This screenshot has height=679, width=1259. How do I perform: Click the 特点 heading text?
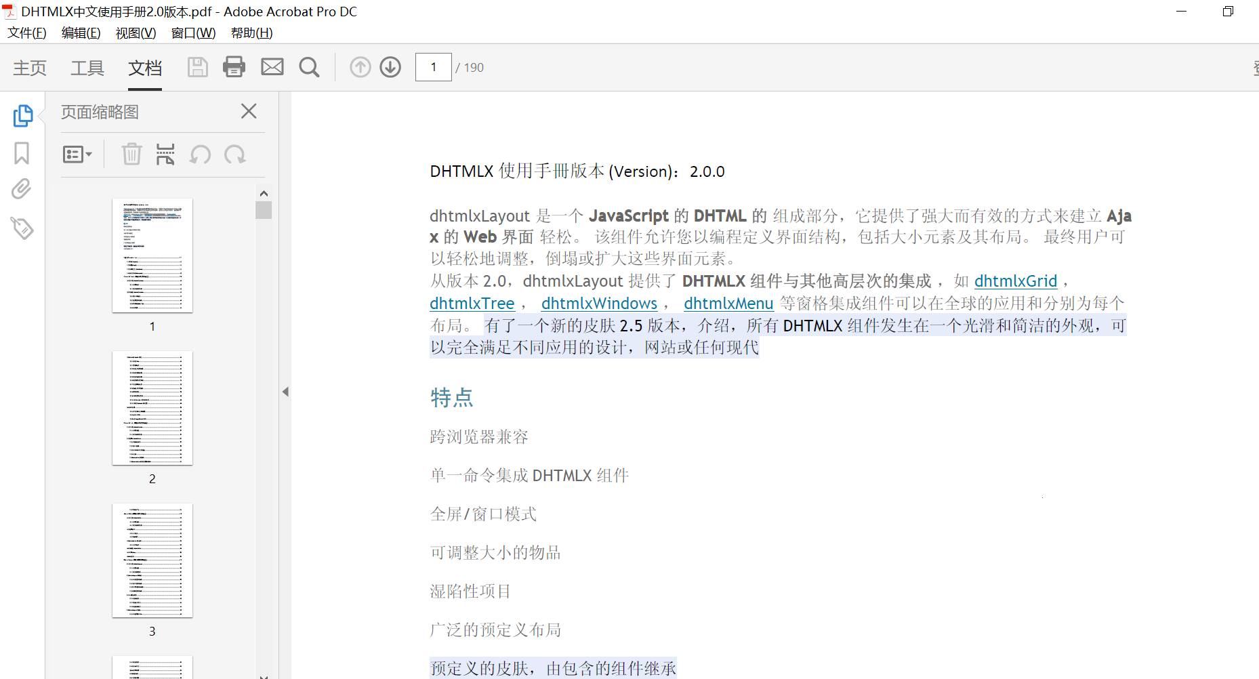452,397
